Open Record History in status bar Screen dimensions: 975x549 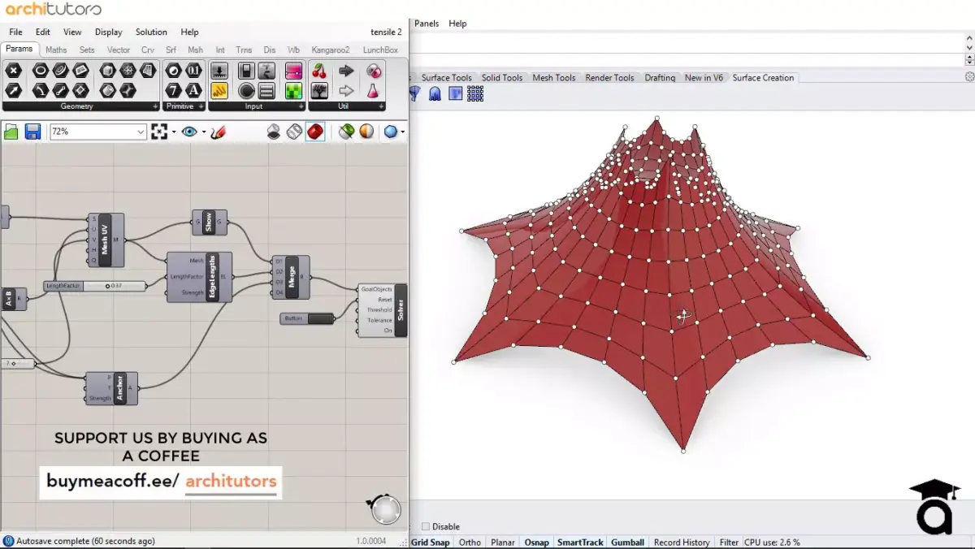click(x=682, y=543)
